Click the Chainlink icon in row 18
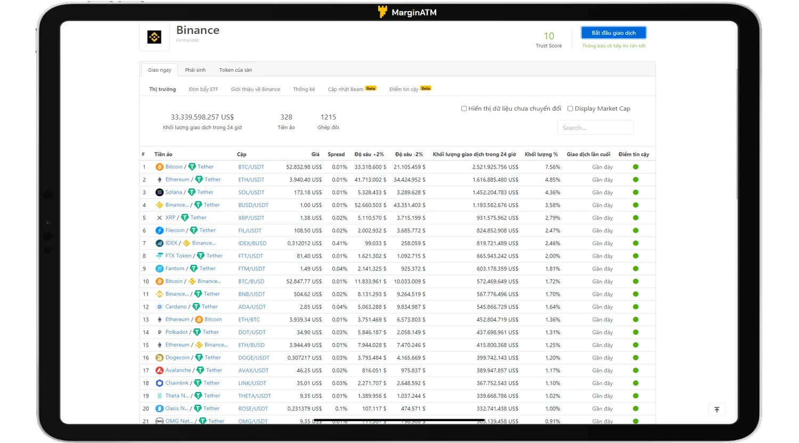The width and height of the screenshot is (799, 443). (x=159, y=383)
